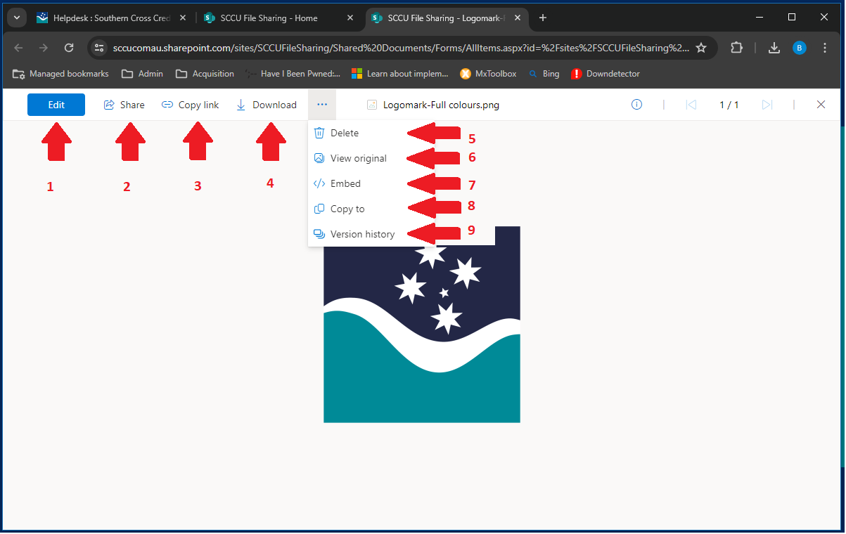This screenshot has width=846, height=534.
Task: Maximize the Chrome window
Action: [792, 17]
